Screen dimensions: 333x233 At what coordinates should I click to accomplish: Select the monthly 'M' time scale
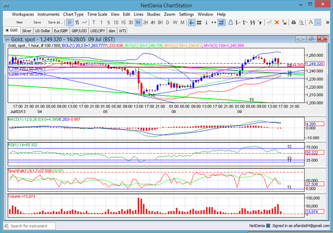[x=183, y=22]
